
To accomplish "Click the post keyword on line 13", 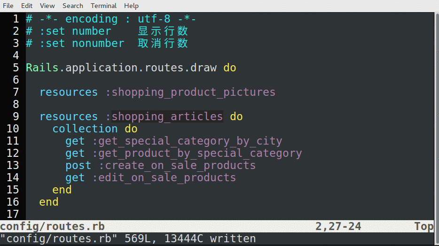I will [x=78, y=165].
